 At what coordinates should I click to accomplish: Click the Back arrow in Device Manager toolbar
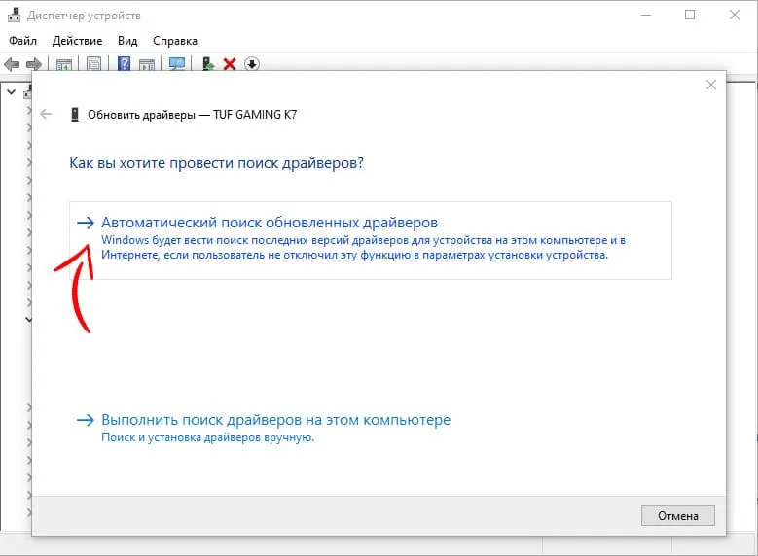(x=12, y=64)
